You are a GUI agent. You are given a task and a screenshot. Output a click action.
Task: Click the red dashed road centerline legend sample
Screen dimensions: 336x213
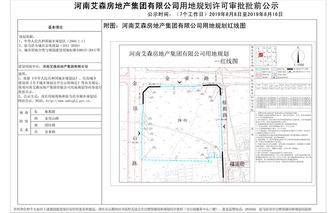pos(259,72)
